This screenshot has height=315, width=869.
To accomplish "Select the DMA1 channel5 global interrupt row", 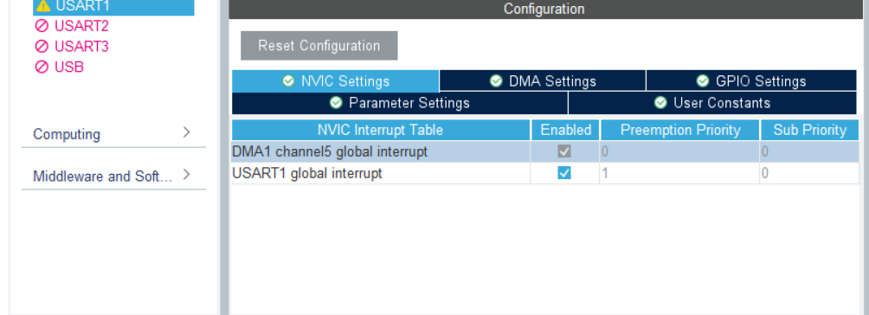I will [x=545, y=151].
